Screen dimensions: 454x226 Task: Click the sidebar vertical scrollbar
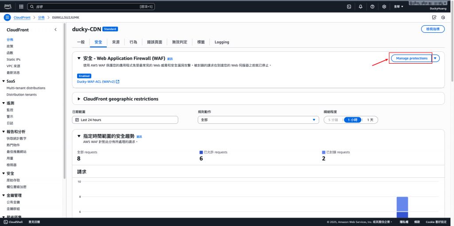coord(65,101)
